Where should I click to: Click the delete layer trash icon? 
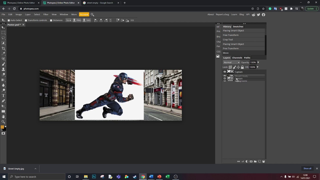[263, 161]
